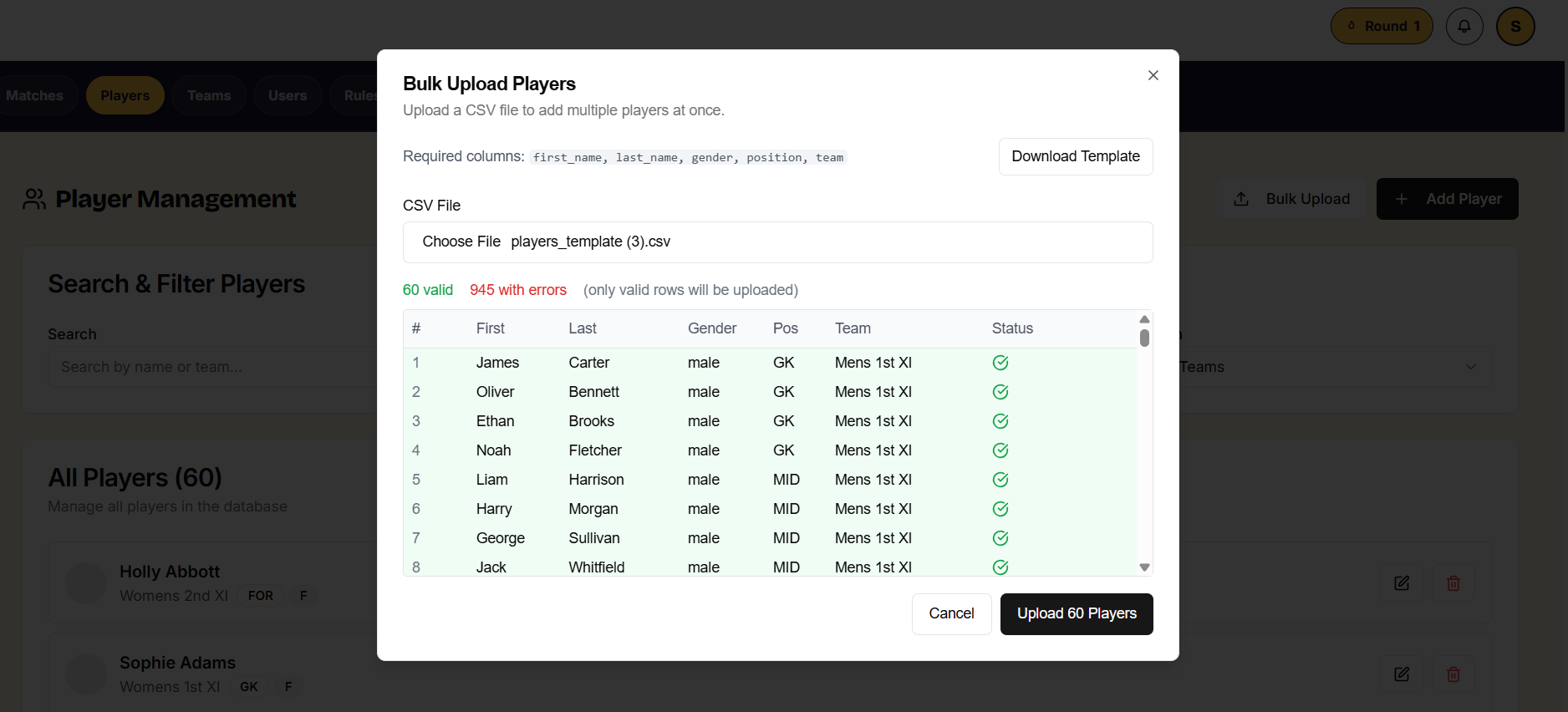Click the preview table scroll down arrow
The width and height of the screenshot is (1568, 712).
tap(1144, 567)
